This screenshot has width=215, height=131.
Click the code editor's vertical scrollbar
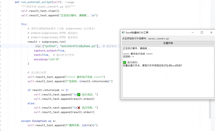pyautogui.click(x=210, y=109)
